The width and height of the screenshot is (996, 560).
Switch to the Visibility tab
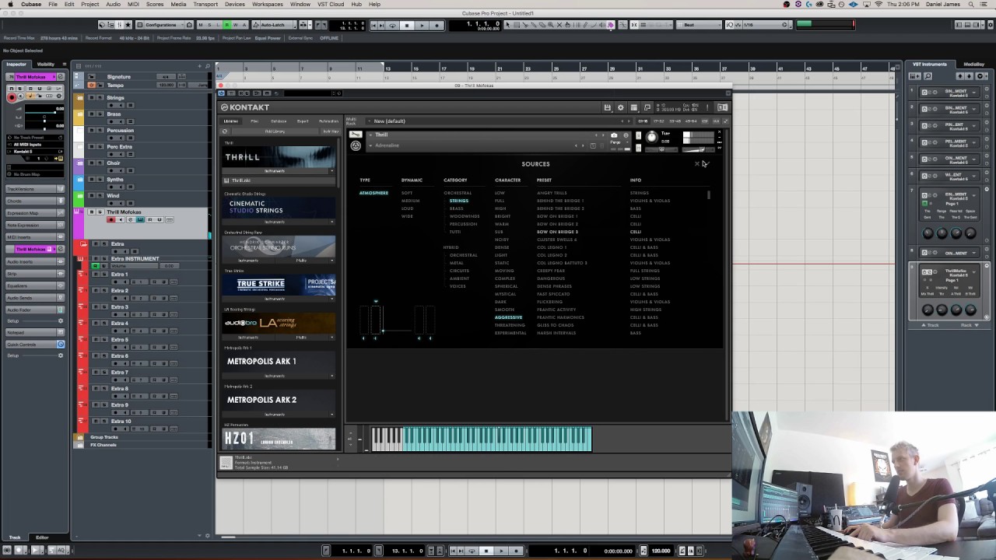pos(45,64)
